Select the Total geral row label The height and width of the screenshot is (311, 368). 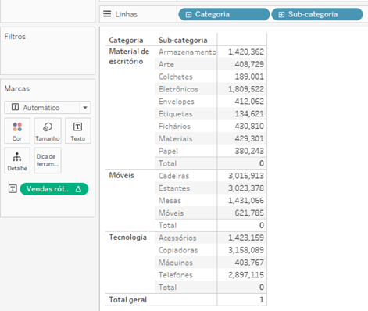pos(128,300)
